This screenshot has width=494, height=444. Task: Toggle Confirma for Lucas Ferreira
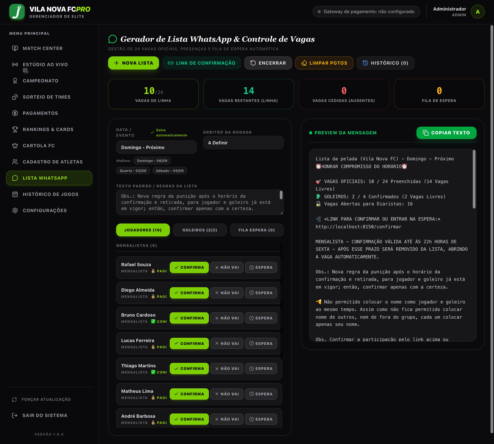tap(189, 343)
